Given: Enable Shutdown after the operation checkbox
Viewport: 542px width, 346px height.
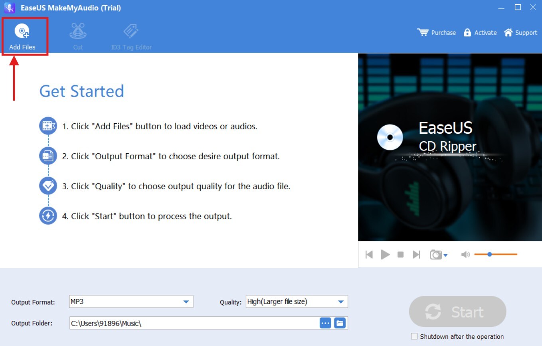Looking at the screenshot, I should (x=414, y=336).
